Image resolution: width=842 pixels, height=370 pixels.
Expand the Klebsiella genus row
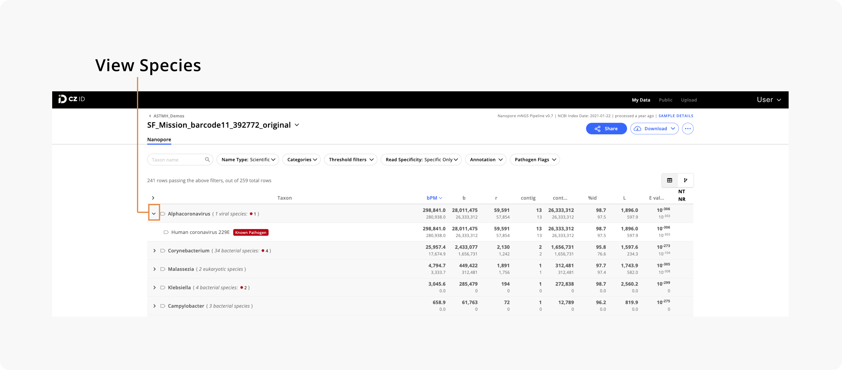point(154,287)
